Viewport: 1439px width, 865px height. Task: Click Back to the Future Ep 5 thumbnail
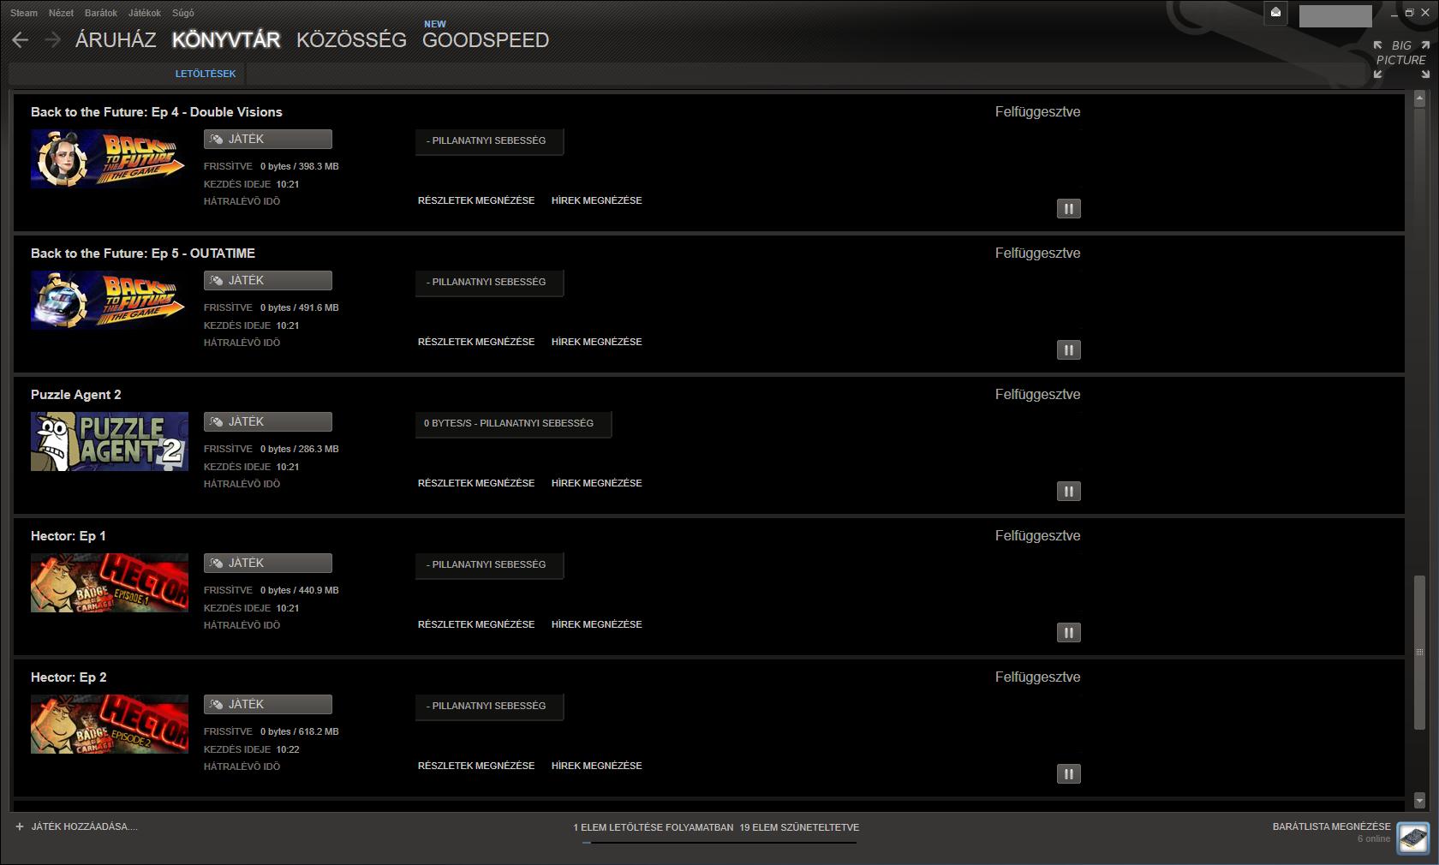click(110, 300)
